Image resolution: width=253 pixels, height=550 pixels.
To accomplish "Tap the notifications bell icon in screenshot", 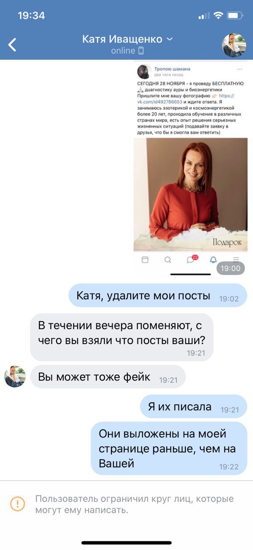I will [x=213, y=260].
